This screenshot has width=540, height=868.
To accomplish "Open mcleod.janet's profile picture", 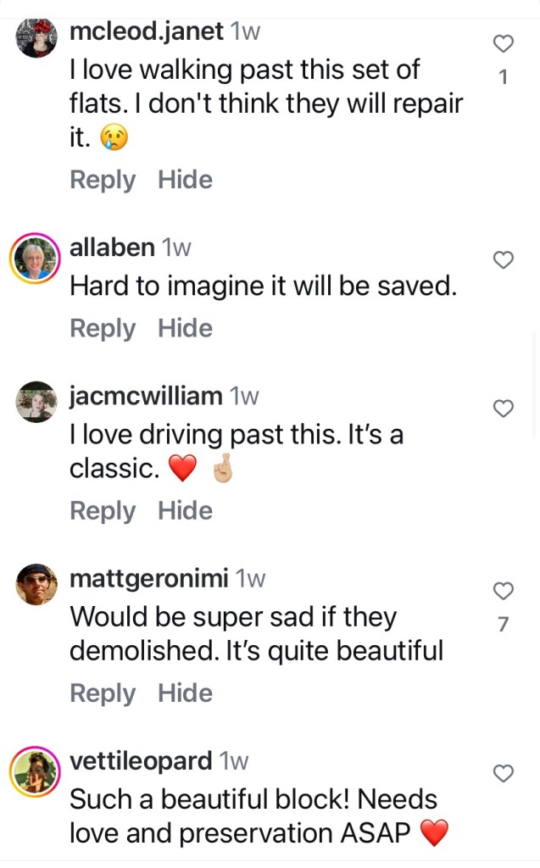I will 36,37.
